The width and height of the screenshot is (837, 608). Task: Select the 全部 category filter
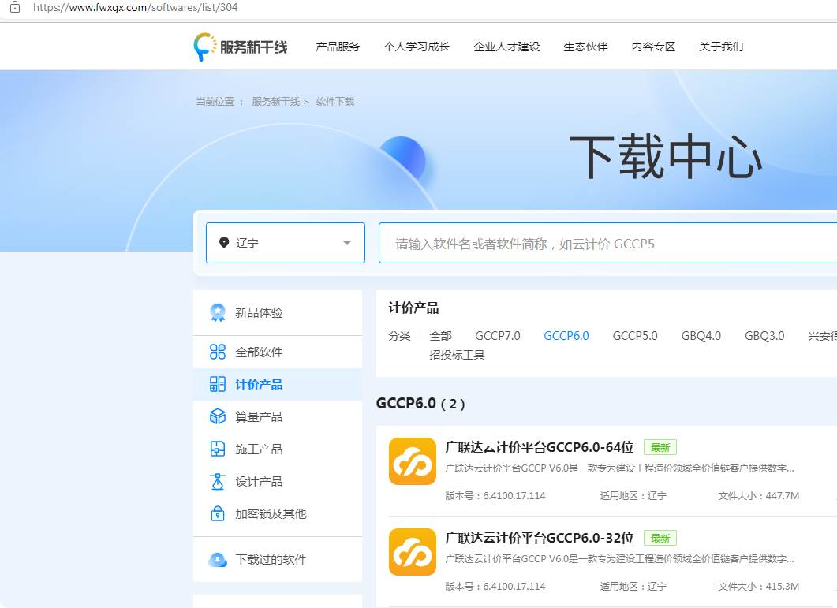click(x=441, y=336)
